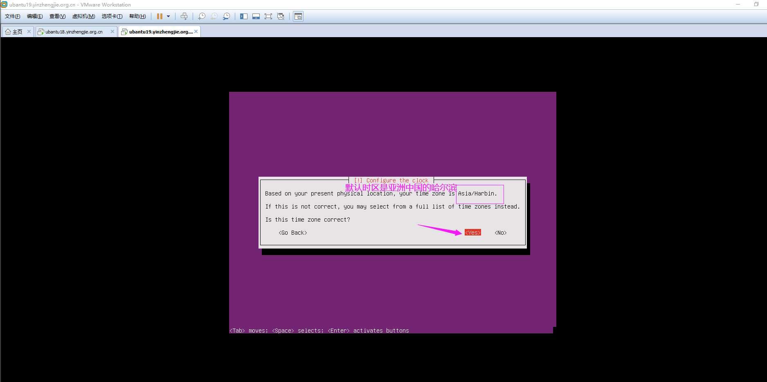Click the greyed revert snapshot icon
Viewport: 767px width, 382px height.
click(x=214, y=16)
